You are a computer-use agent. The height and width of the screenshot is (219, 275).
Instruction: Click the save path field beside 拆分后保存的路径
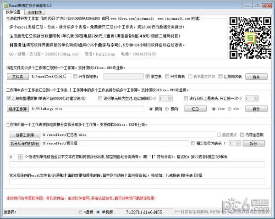116,143
